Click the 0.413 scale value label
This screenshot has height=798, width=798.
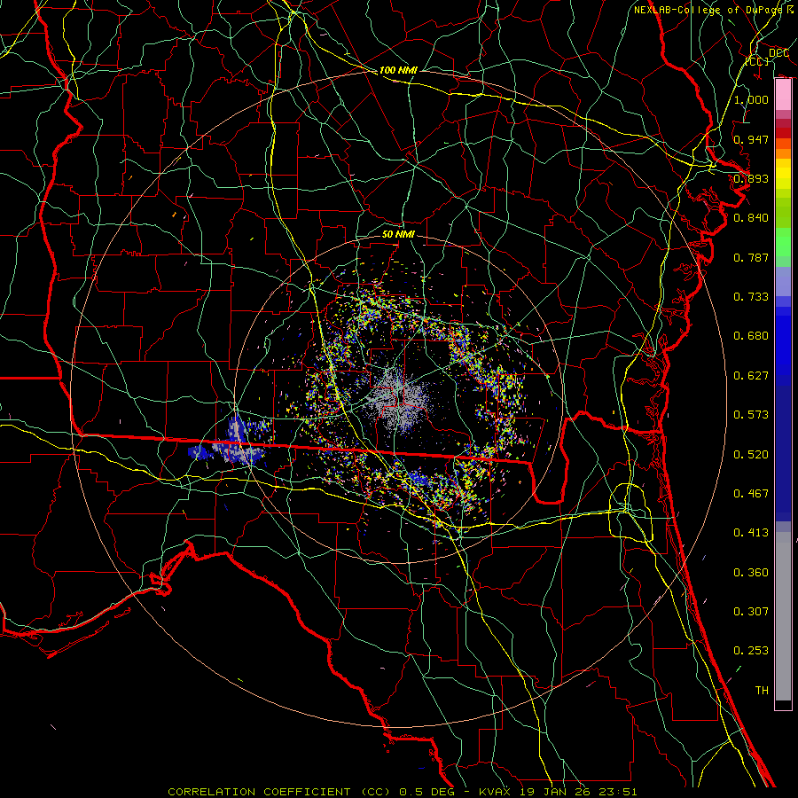[751, 533]
